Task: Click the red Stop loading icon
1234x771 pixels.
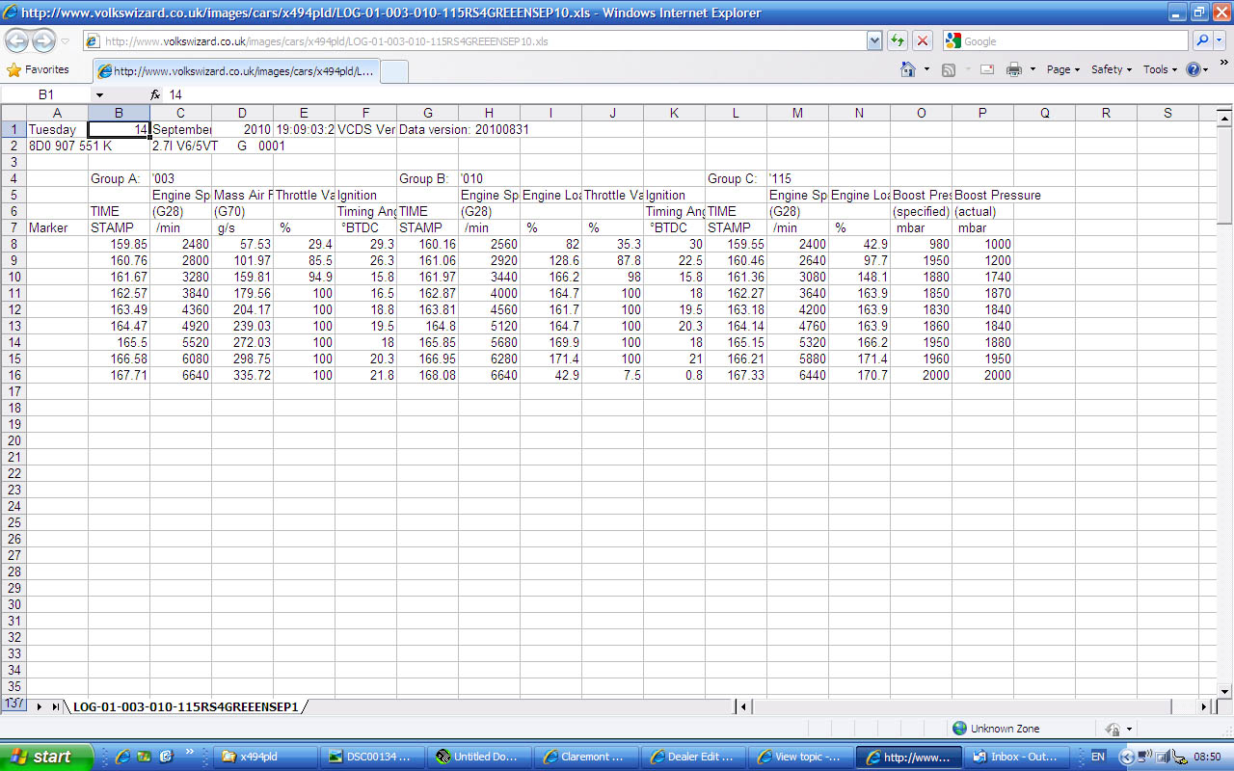Action: pyautogui.click(x=923, y=41)
